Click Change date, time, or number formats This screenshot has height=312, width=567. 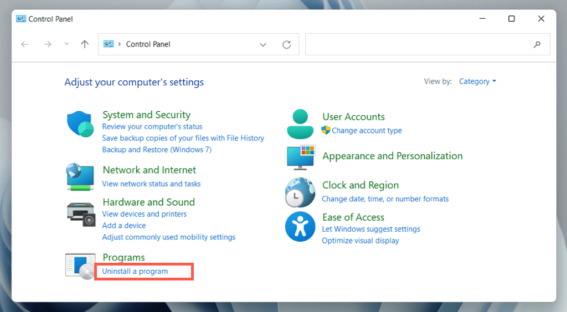[x=385, y=199]
